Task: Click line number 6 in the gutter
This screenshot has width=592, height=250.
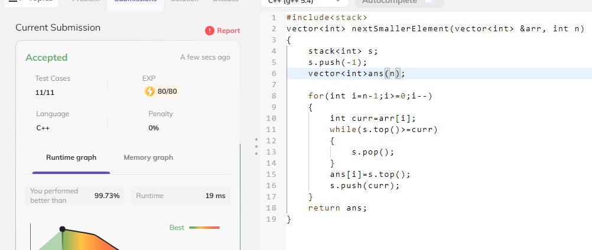Action: [x=274, y=74]
